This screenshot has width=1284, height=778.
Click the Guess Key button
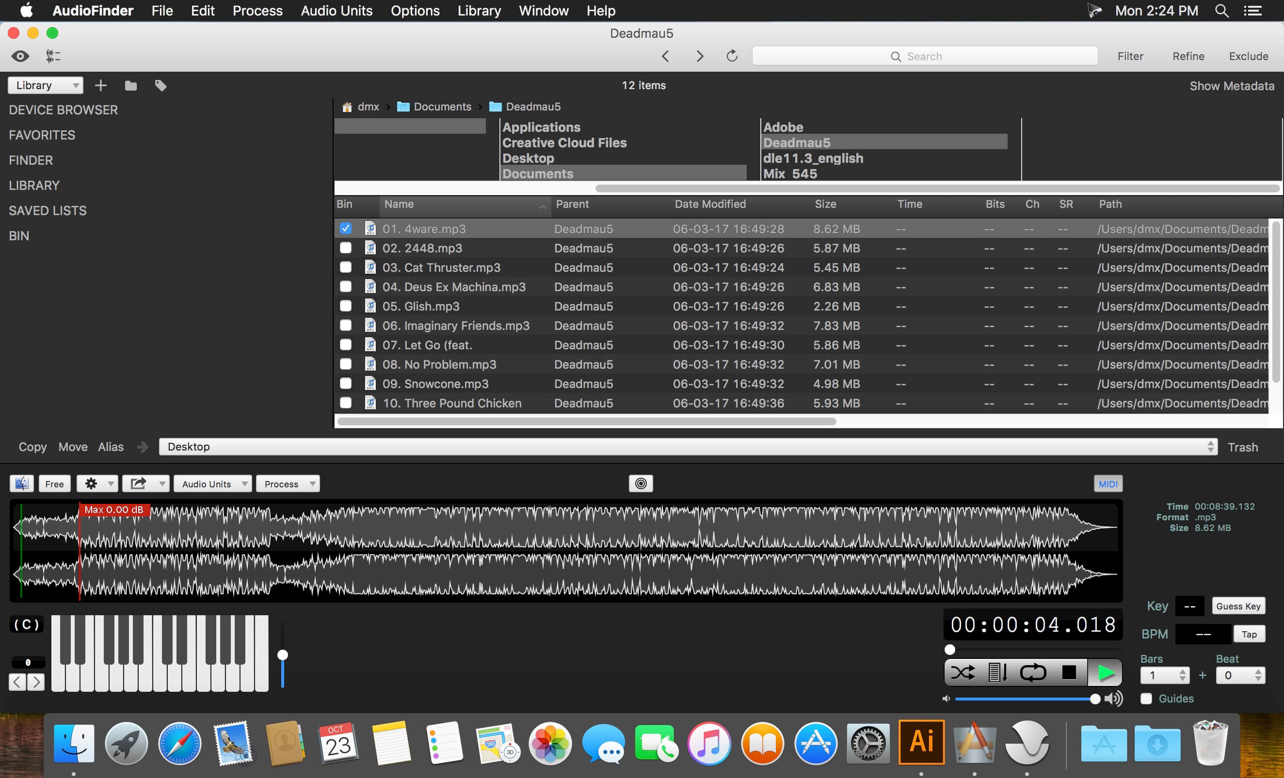[1237, 606]
